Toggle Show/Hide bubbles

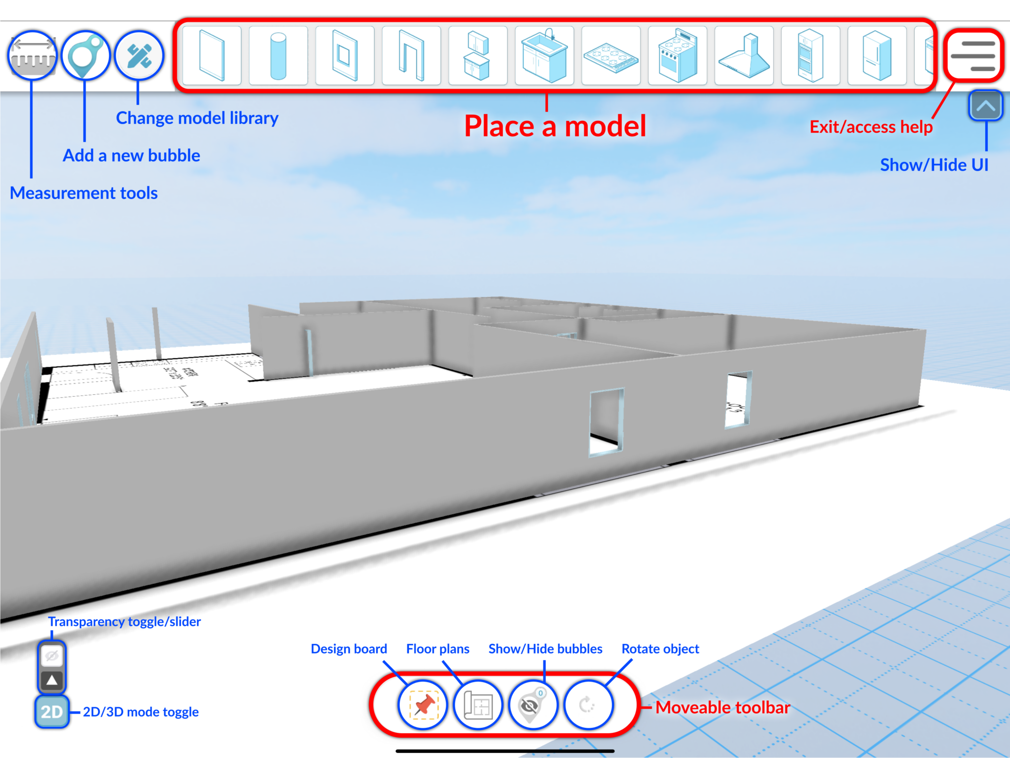point(532,706)
